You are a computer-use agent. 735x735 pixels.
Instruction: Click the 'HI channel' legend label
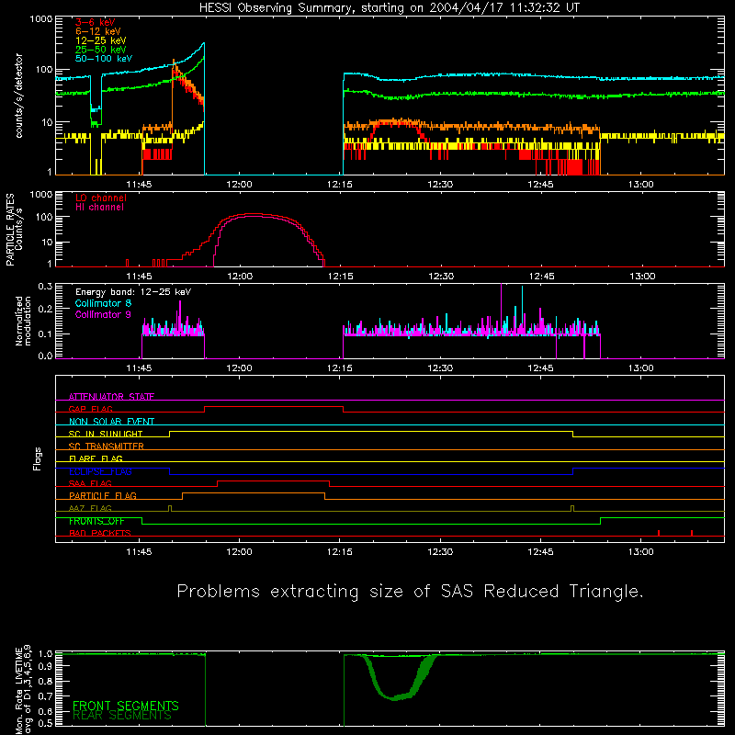point(99,208)
